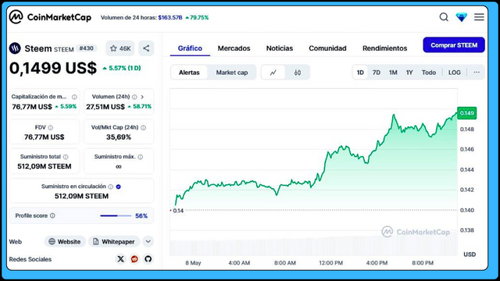Screen dimensions: 500x281
Task: Toggle the LOG scale
Action: 455,73
